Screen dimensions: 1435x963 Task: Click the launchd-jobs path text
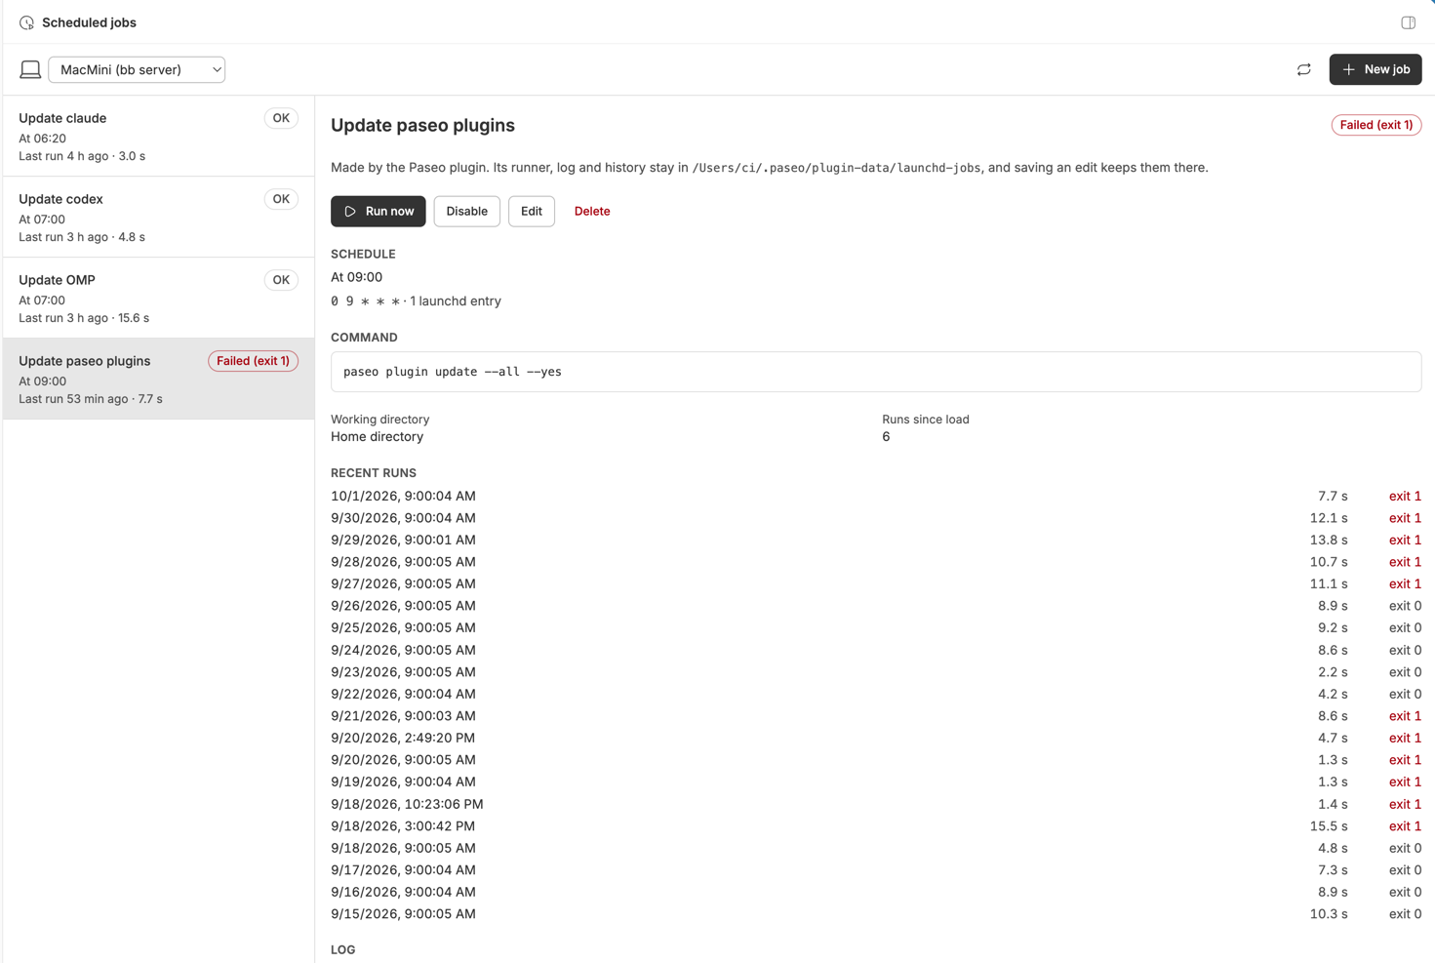836,168
